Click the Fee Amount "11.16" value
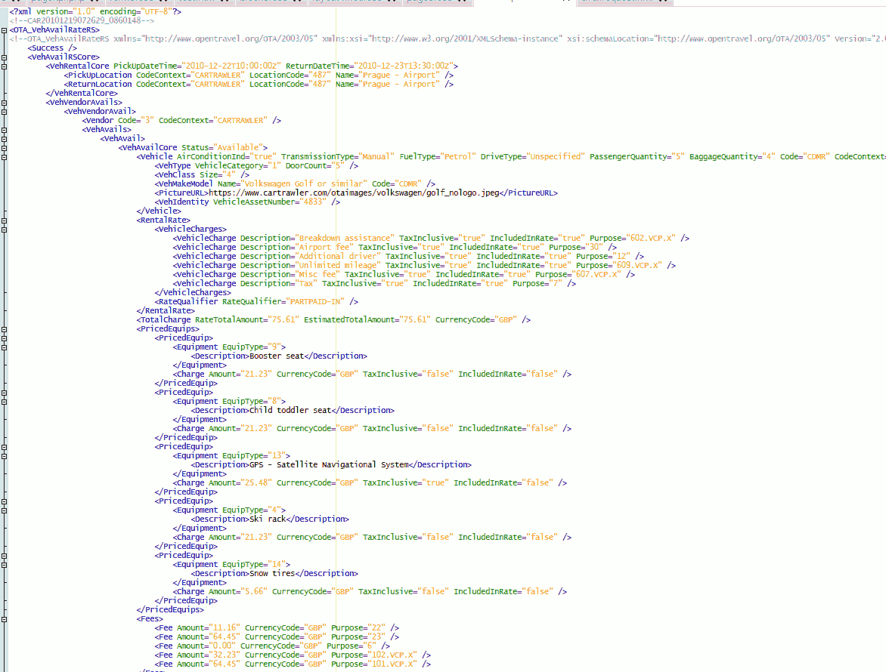Viewport: 886px width, 672px height. click(x=225, y=628)
